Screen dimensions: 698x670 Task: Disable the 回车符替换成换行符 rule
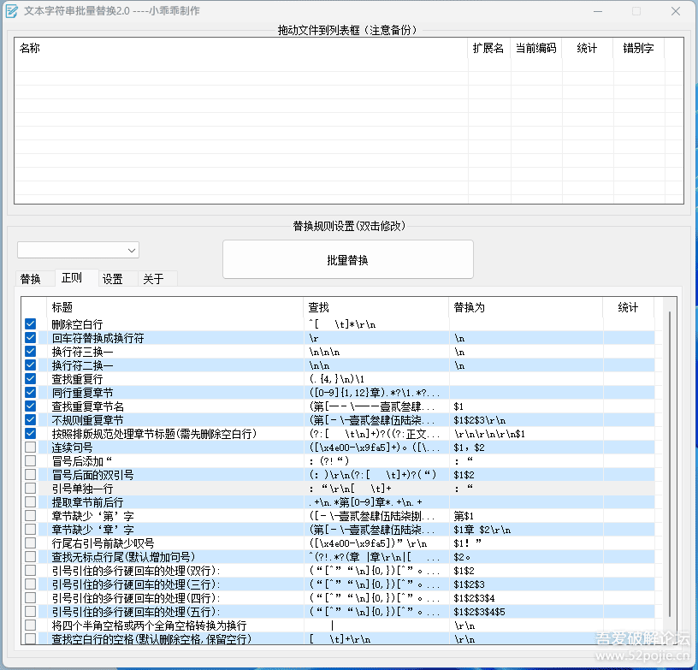pyautogui.click(x=31, y=337)
